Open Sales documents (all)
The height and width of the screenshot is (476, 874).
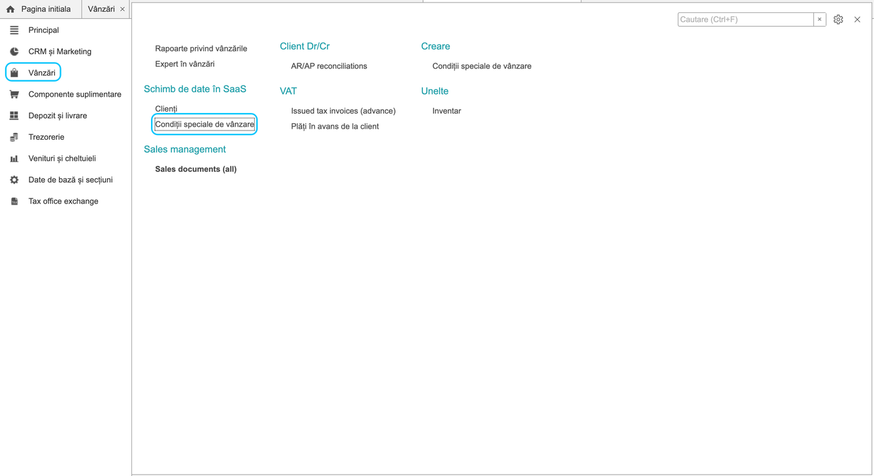click(x=195, y=169)
